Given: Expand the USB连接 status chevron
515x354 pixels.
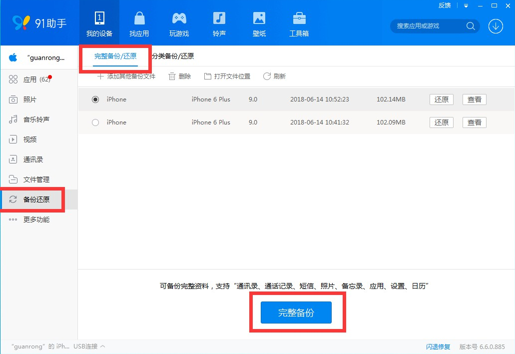Looking at the screenshot, I should [x=102, y=346].
